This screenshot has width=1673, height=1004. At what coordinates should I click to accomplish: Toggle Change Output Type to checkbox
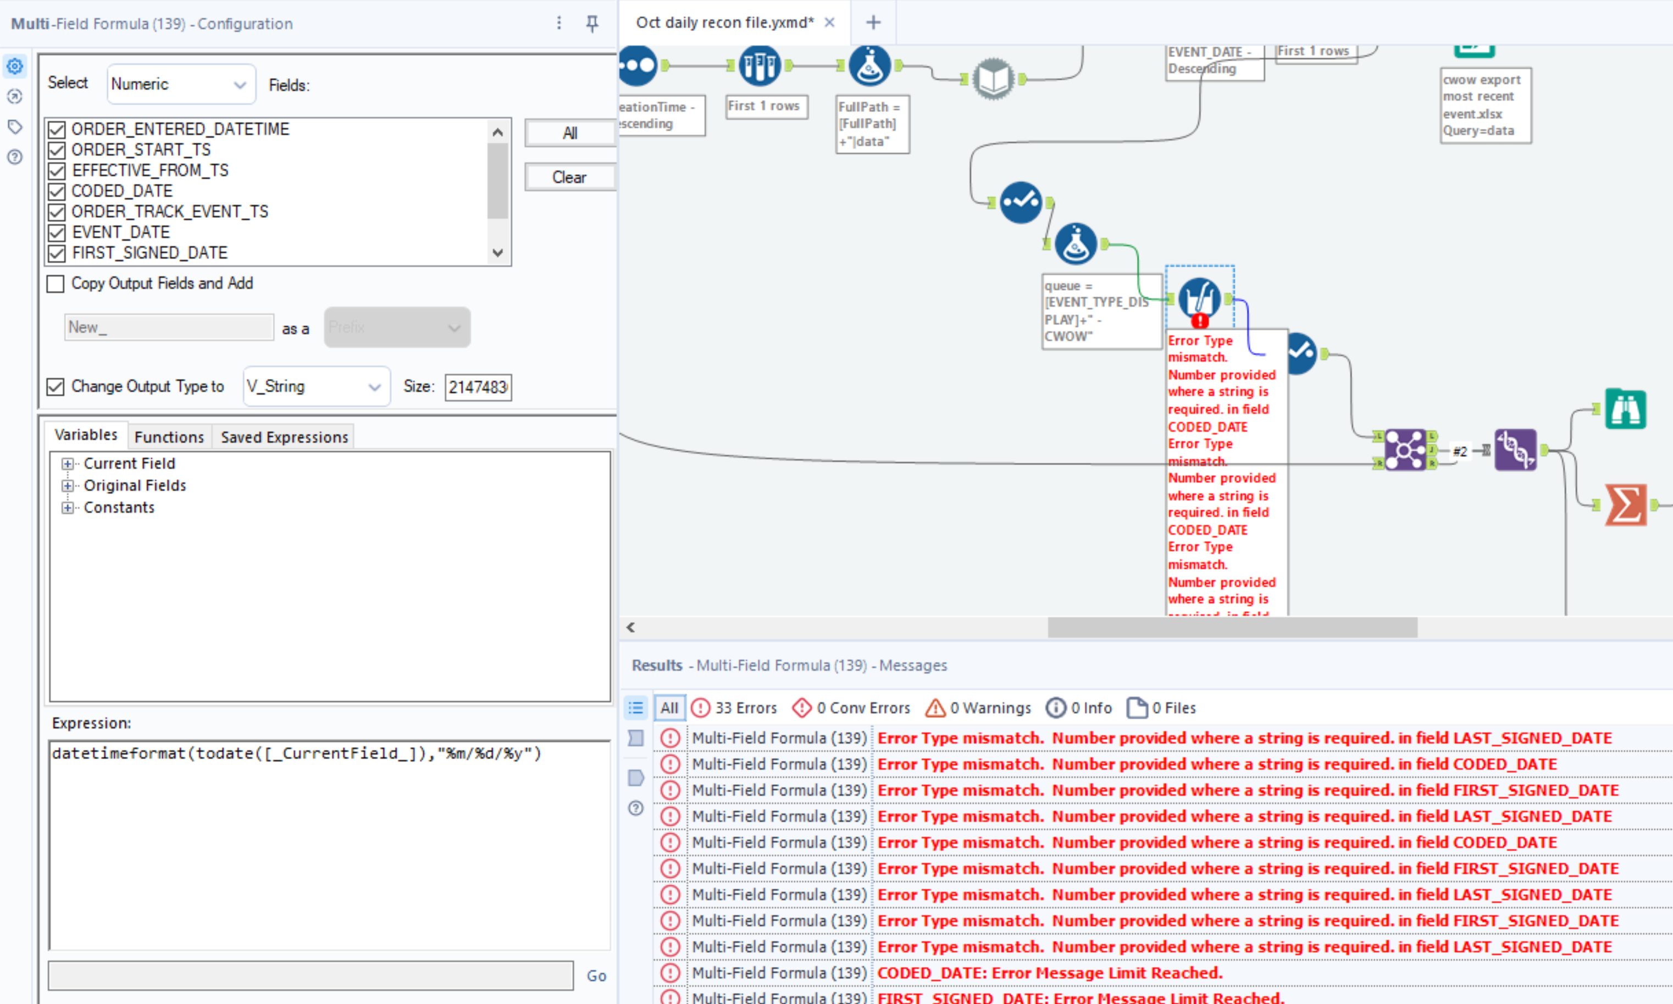(x=56, y=387)
